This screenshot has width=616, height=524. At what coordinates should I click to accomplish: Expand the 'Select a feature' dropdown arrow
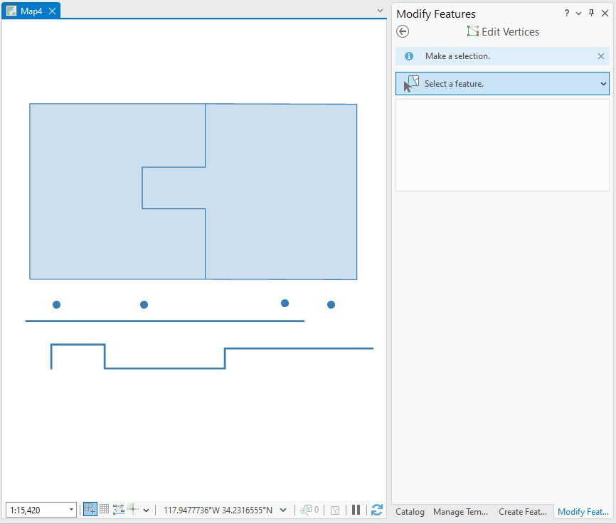(603, 84)
